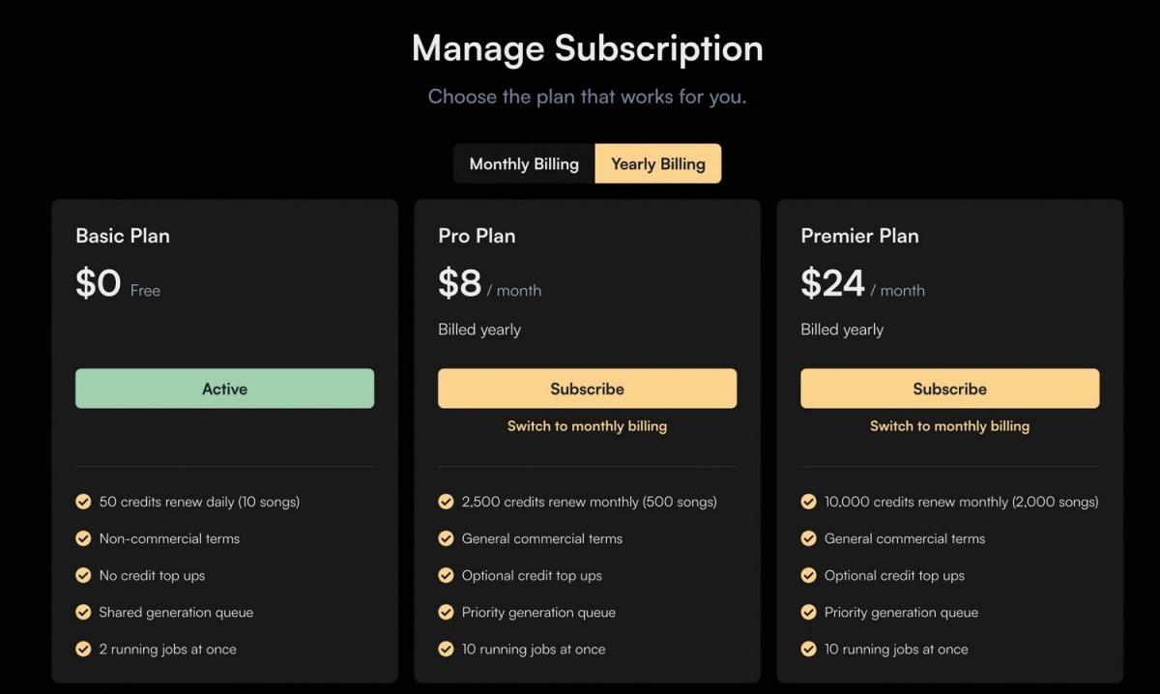The width and height of the screenshot is (1160, 694).
Task: Click the Pro Plan card title
Action: 477,236
